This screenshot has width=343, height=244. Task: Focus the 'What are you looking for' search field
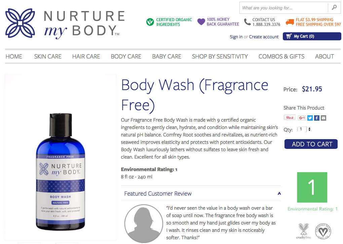[x=284, y=8]
